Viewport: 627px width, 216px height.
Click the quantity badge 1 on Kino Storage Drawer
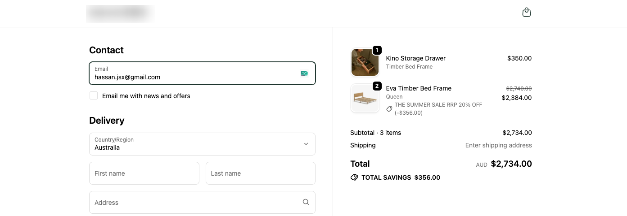click(x=377, y=50)
